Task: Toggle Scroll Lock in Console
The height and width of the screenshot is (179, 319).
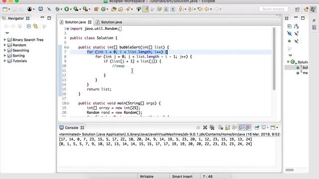Action: tap(227, 127)
